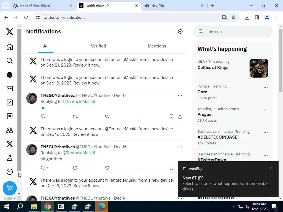Open the Prague trending topic
The image size is (283, 212).
pyautogui.click(x=204, y=115)
